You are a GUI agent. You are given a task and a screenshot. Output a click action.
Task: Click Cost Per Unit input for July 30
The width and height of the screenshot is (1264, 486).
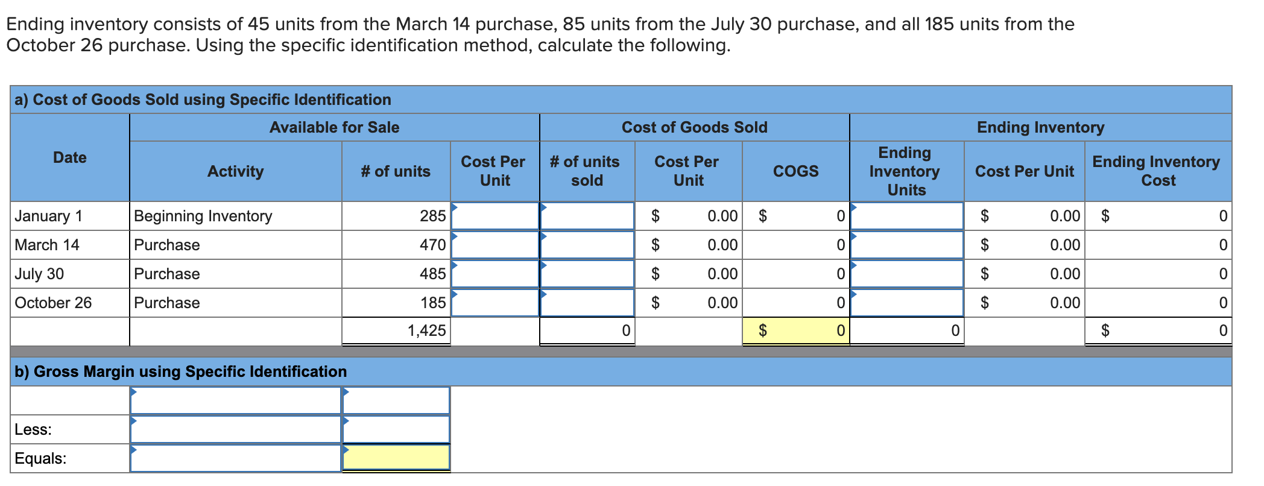click(x=495, y=274)
